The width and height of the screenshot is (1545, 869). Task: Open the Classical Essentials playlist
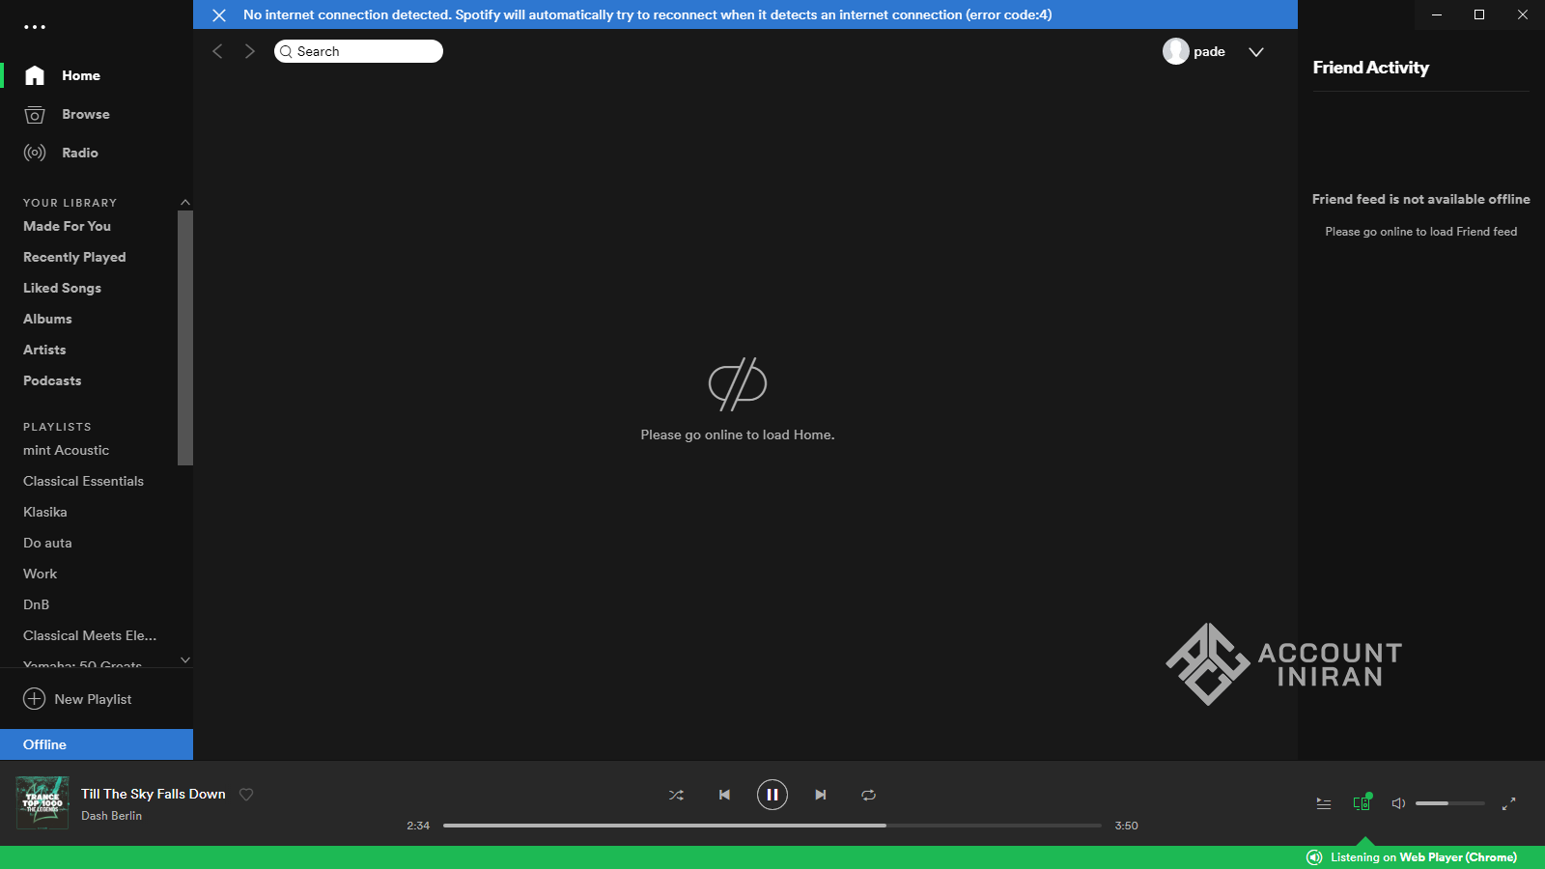tap(83, 481)
